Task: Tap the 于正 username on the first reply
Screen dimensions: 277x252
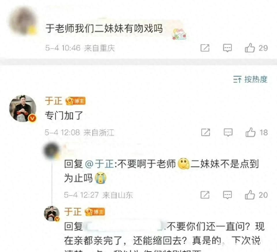Action: (54, 101)
